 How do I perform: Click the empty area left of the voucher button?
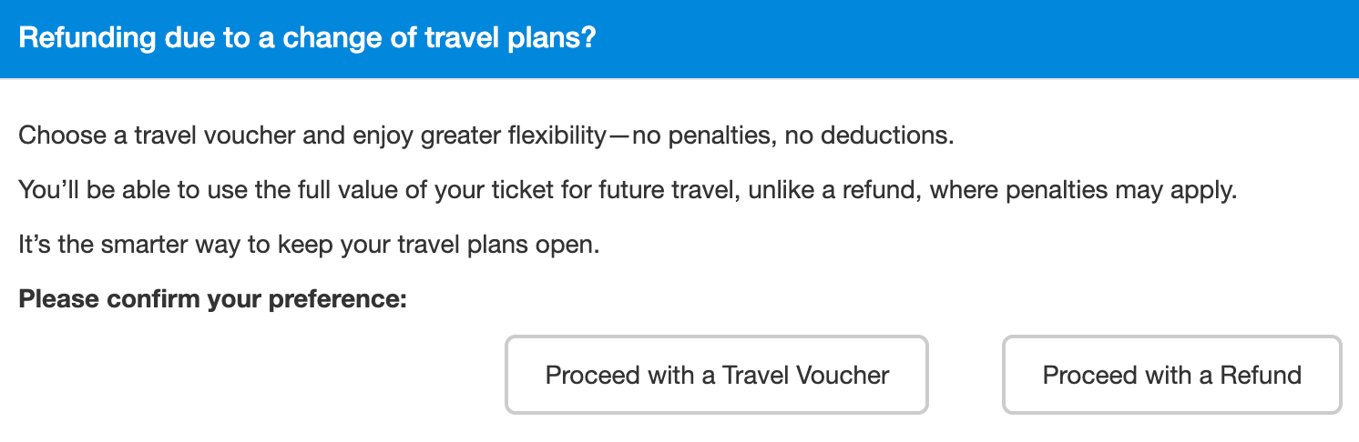point(255,375)
